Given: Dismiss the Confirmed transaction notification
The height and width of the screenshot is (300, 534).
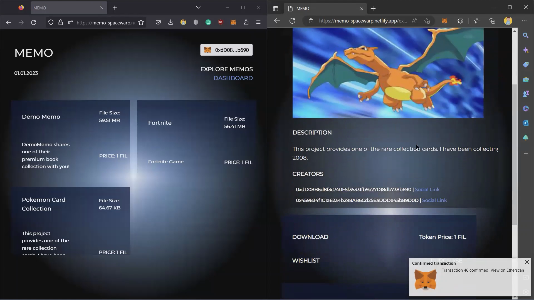Looking at the screenshot, I should [x=527, y=262].
